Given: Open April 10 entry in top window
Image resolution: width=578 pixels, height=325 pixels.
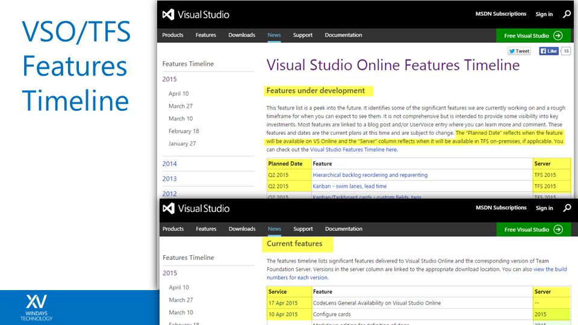Looking at the screenshot, I should pos(178,94).
